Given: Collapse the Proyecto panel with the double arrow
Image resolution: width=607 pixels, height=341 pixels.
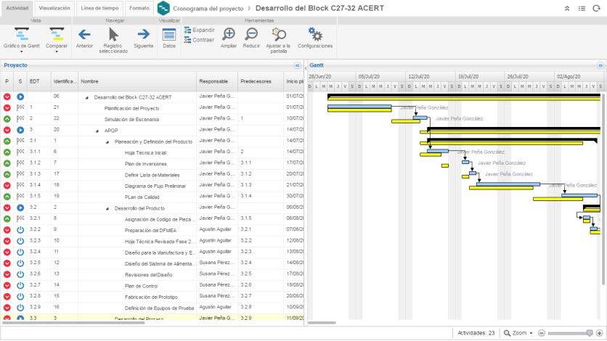Looking at the screenshot, I should [x=297, y=65].
